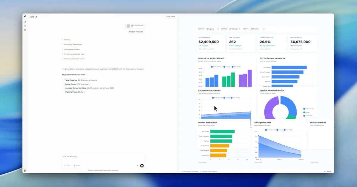Click the purple segment of the pipeline donut
The width and height of the screenshot is (357, 187).
[268, 108]
